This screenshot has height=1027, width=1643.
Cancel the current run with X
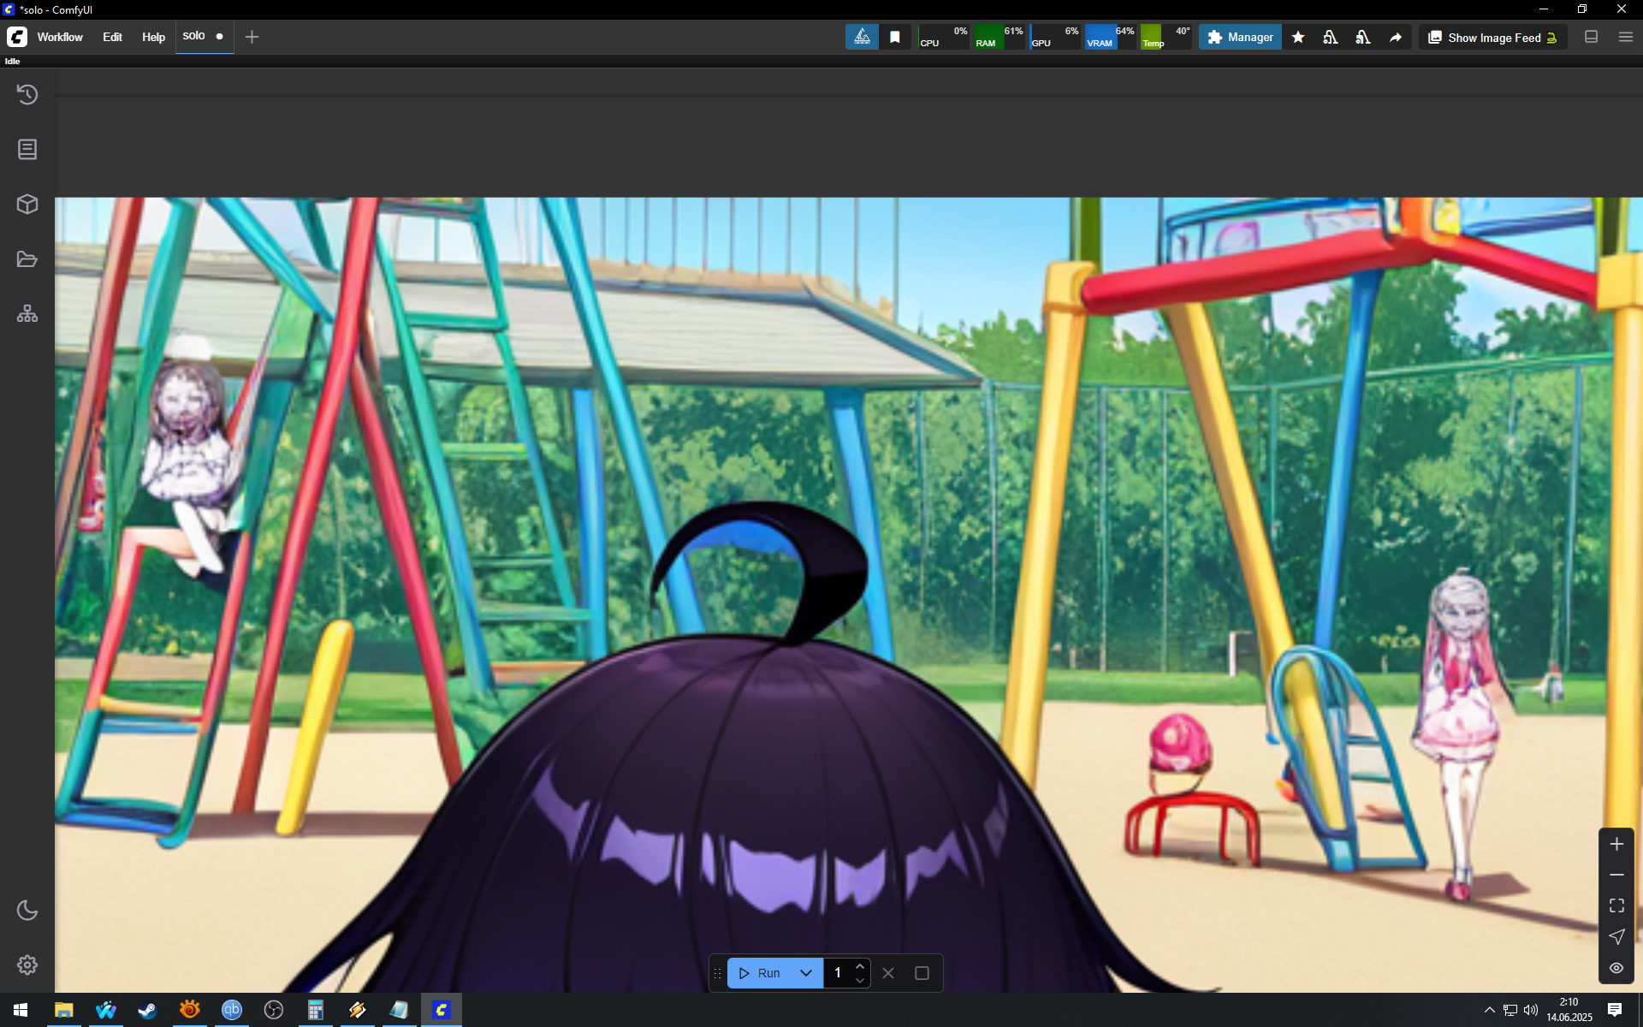point(888,973)
